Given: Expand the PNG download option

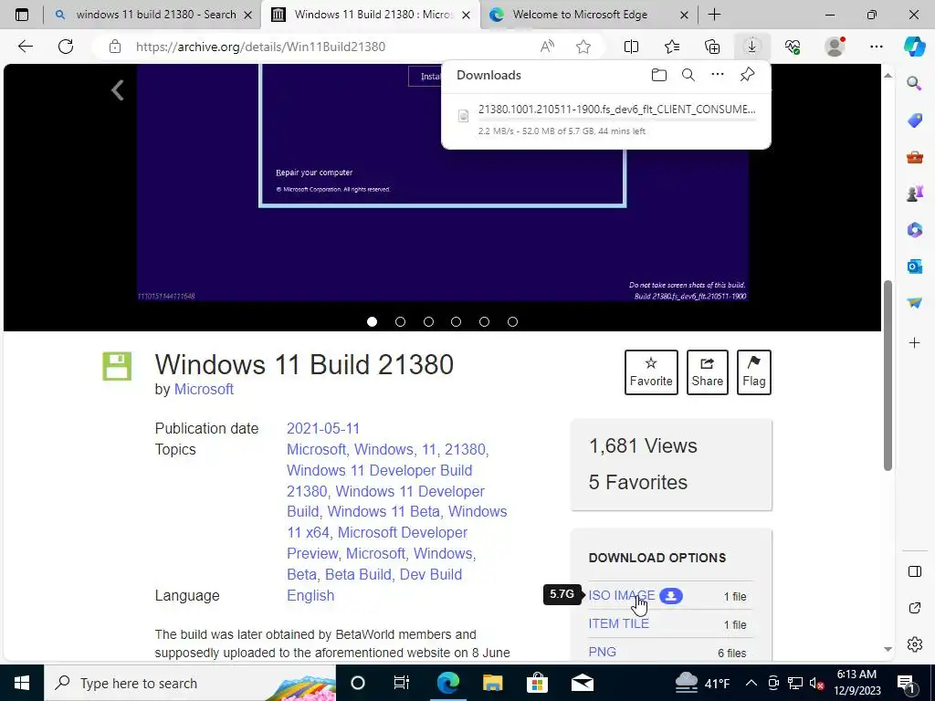Looking at the screenshot, I should (603, 652).
